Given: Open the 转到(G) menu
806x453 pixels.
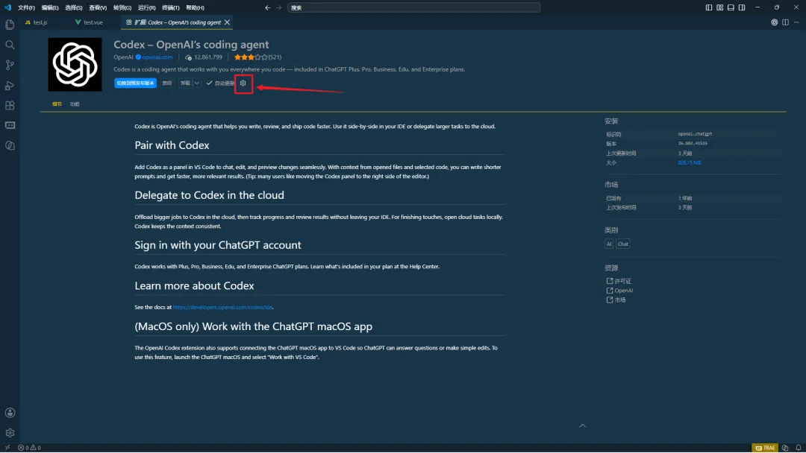Looking at the screenshot, I should pyautogui.click(x=122, y=7).
